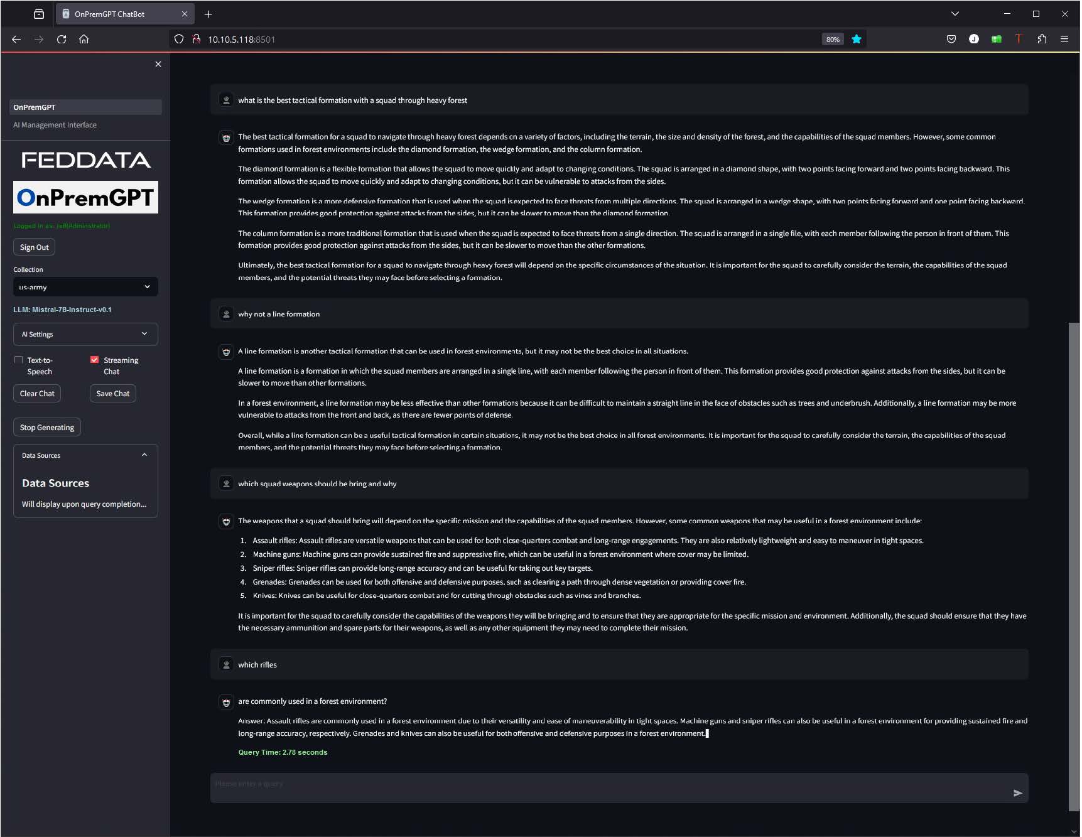
Task: Open the Collection dropdown showing us-army
Action: pos(85,287)
